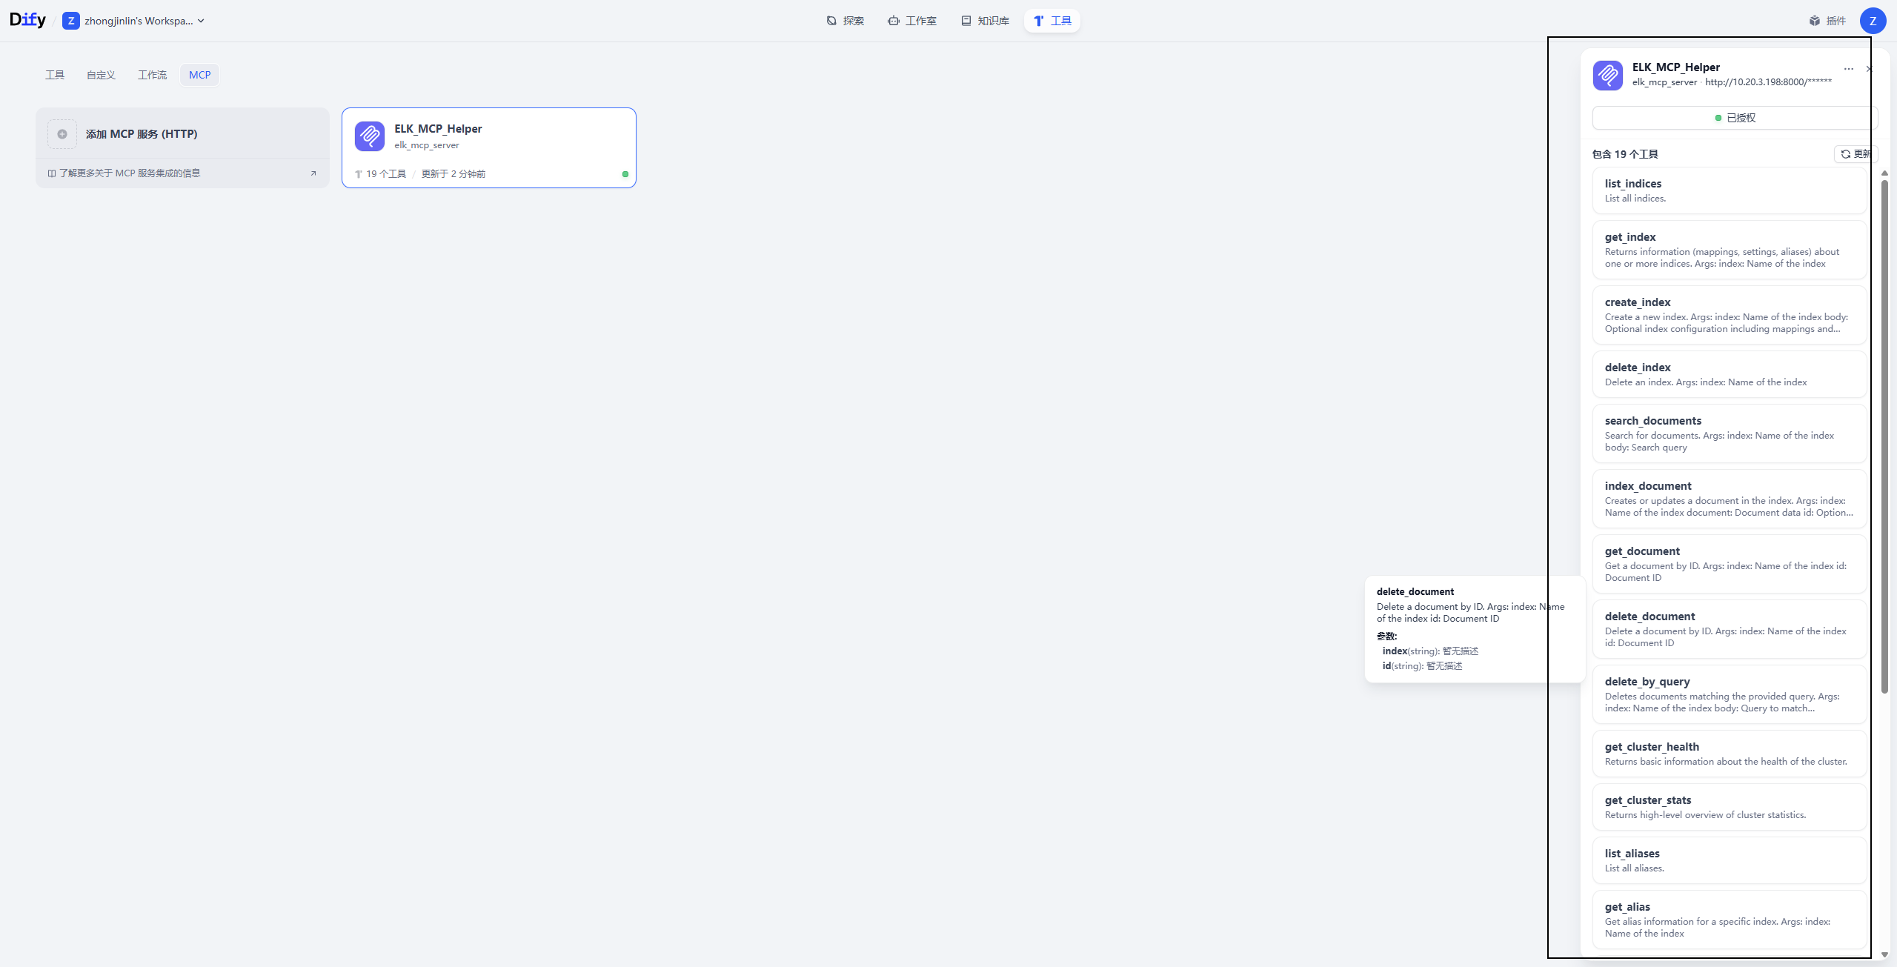Click the scroll down arrow in tools list
Image resolution: width=1897 pixels, height=967 pixels.
tap(1884, 954)
